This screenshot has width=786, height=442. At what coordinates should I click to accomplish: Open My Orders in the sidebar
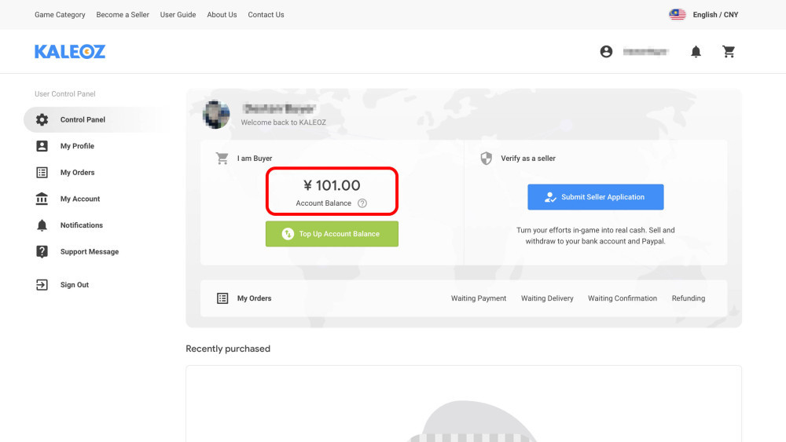[x=77, y=173]
